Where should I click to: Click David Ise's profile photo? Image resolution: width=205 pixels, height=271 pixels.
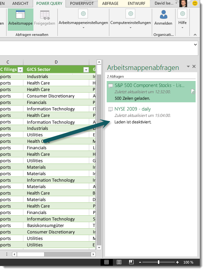point(183,4)
